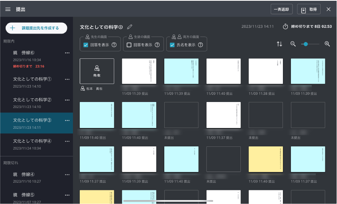Viewport: 337px width, 204px height.
Task: Click the 締め切りまで 8日 02:53 text
Action: click(311, 26)
